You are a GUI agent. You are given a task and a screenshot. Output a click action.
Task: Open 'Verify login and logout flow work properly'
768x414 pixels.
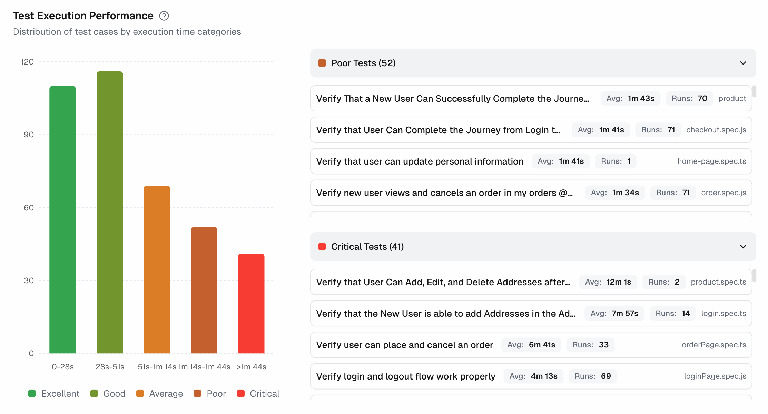click(405, 376)
